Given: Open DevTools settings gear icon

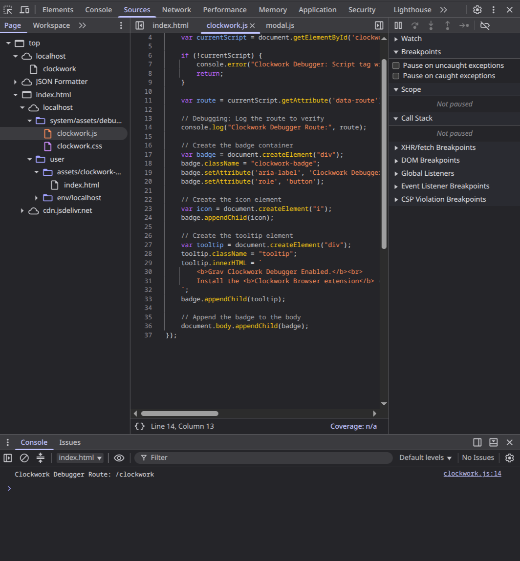Looking at the screenshot, I should pos(477,10).
